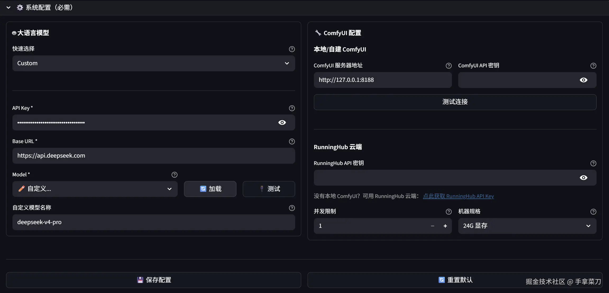Image resolution: width=609 pixels, height=293 pixels.
Task: Click the ComfyUI server address field
Action: point(383,80)
